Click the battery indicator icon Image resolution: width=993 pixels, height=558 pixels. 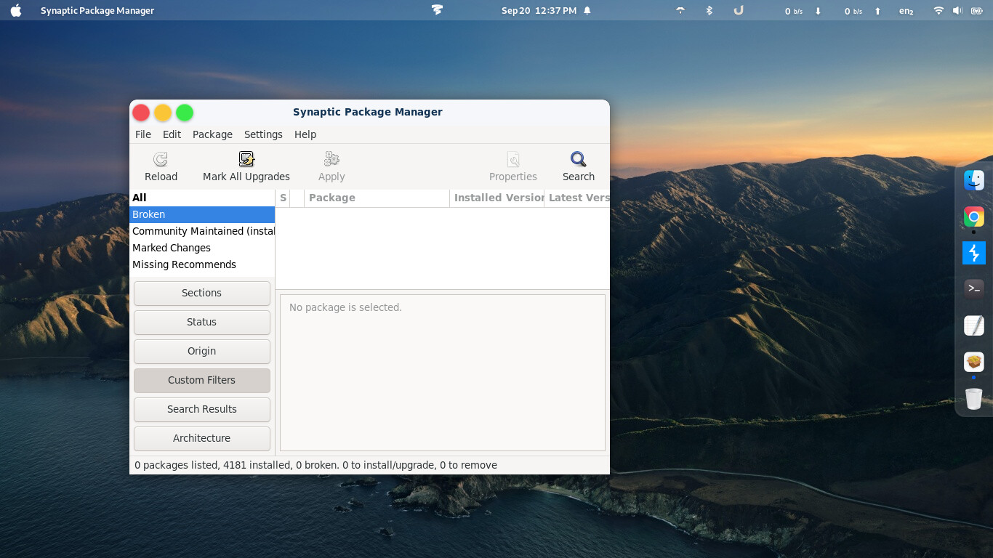pyautogui.click(x=976, y=10)
